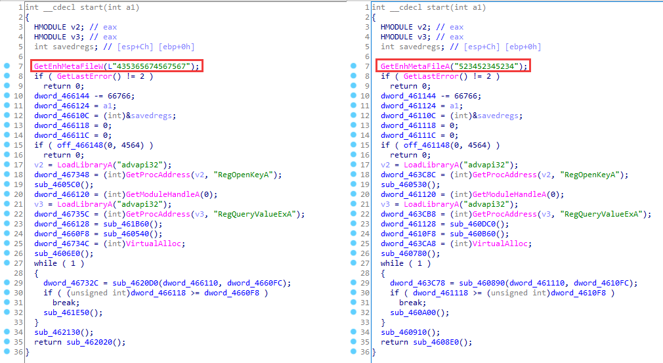663x363 pixels.
Task: Open subroutine sub_460540
Action: tap(128, 234)
